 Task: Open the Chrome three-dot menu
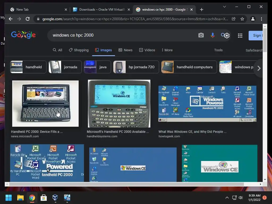(x=261, y=19)
